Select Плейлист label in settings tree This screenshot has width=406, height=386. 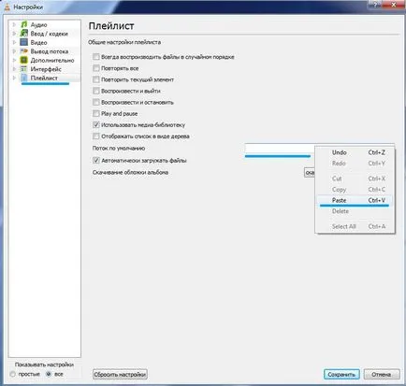click(x=44, y=78)
